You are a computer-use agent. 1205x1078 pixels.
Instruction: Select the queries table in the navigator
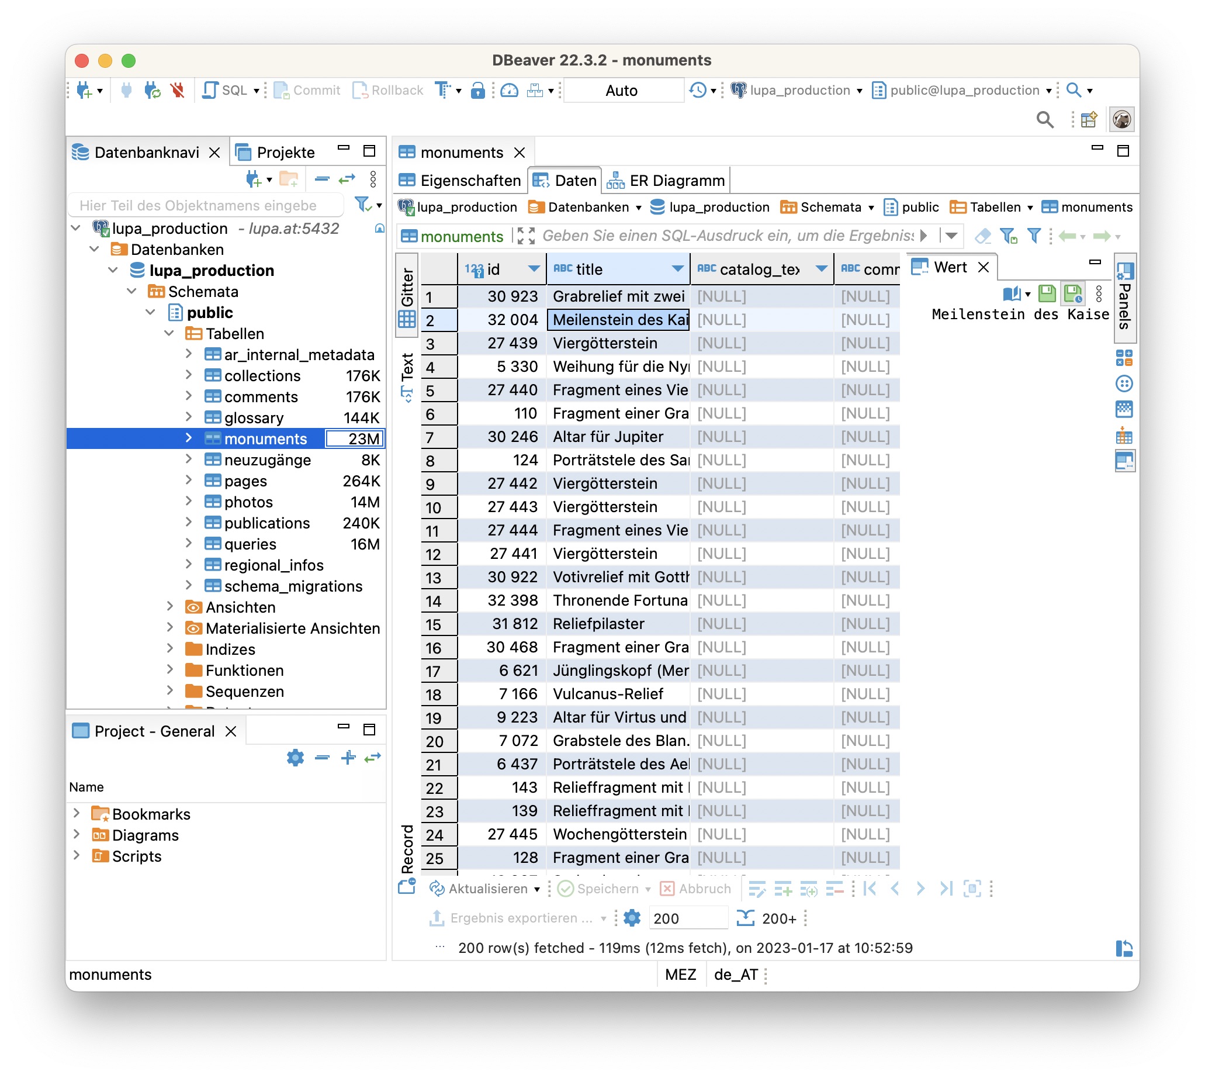coord(250,544)
